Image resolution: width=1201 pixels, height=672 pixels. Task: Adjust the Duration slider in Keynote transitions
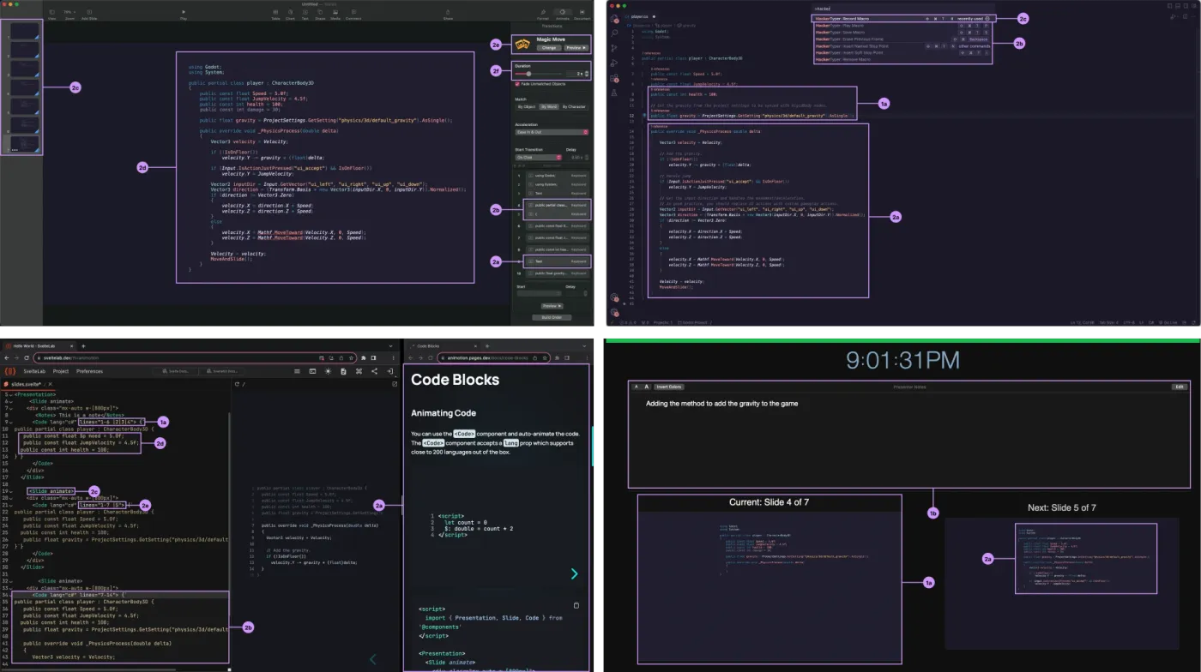click(539, 74)
